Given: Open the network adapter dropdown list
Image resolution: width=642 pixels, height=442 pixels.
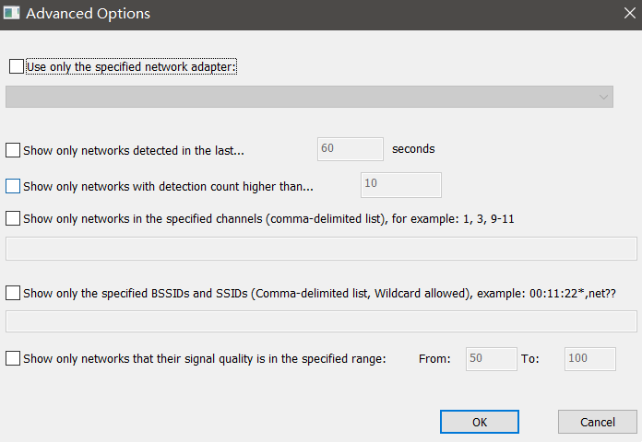Looking at the screenshot, I should pos(309,97).
